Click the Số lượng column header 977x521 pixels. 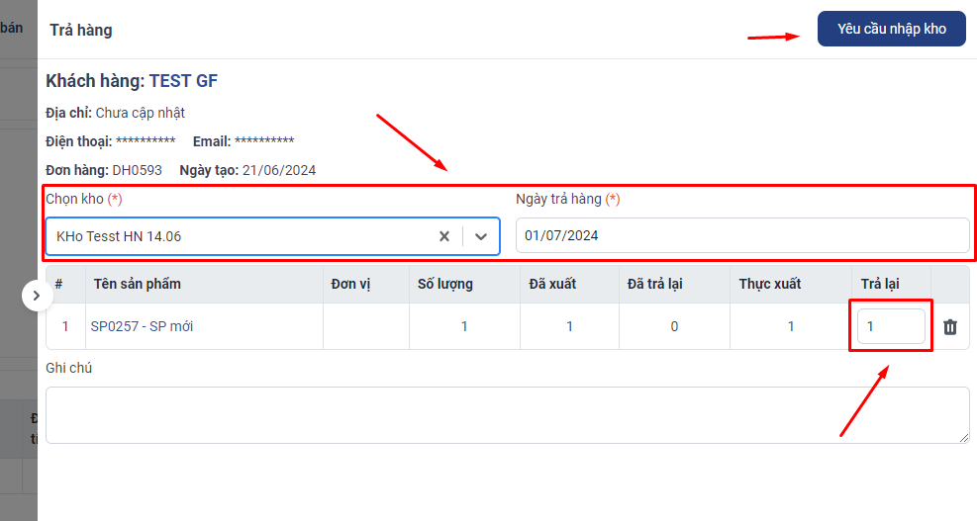point(445,284)
